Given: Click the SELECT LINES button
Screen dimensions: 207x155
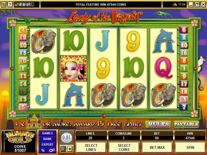Looking at the screenshot, I should tap(91, 147).
